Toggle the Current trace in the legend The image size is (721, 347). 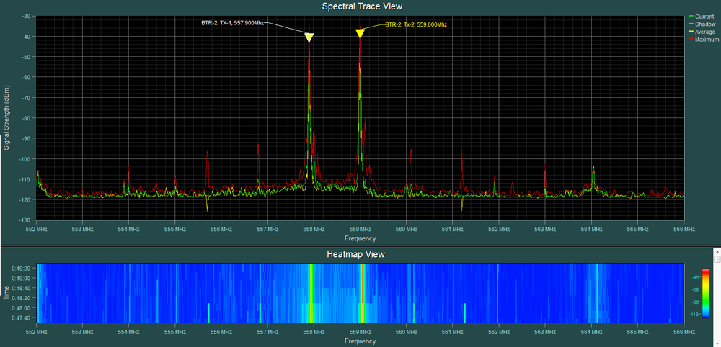pyautogui.click(x=701, y=17)
